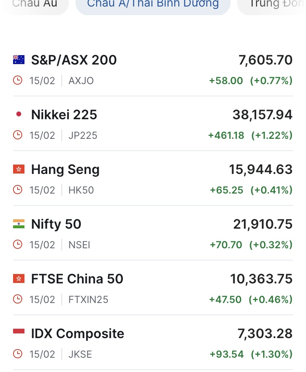306x372 pixels.
Task: Click the India flag icon
Action: point(19,224)
